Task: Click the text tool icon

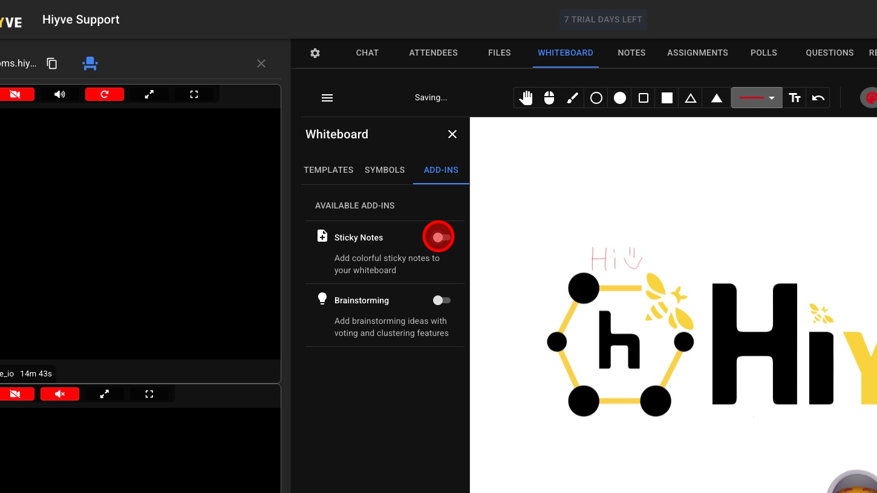Action: point(795,98)
